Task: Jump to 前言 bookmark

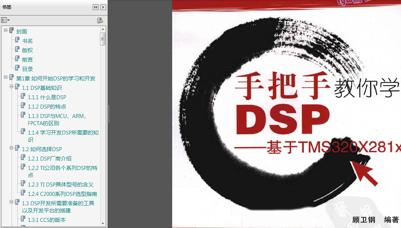Action: click(x=27, y=60)
